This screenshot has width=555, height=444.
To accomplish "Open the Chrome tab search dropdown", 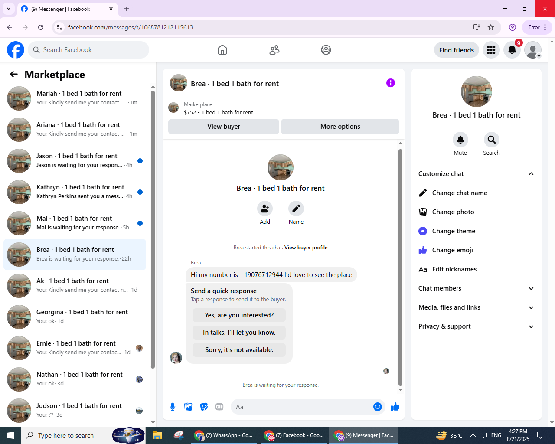I will 9,9.
